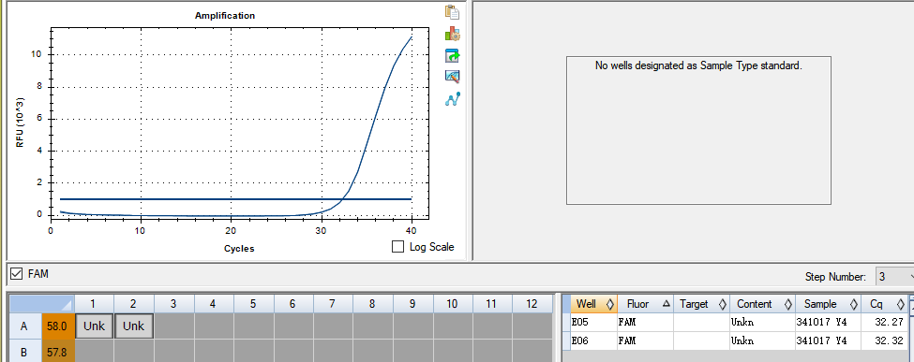Click the select-all plate corner cell

click(42, 304)
